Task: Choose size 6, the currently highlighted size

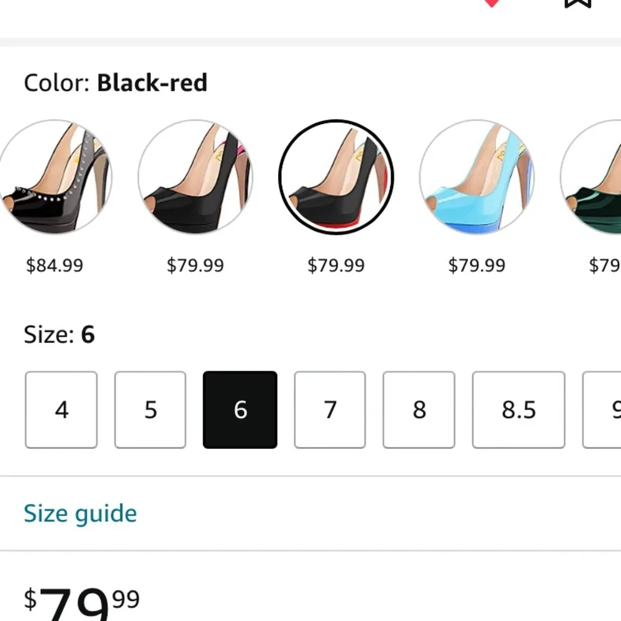Action: pos(240,410)
